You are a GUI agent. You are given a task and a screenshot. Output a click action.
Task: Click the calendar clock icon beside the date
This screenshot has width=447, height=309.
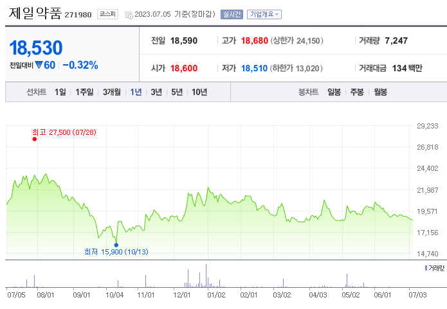pyautogui.click(x=129, y=15)
